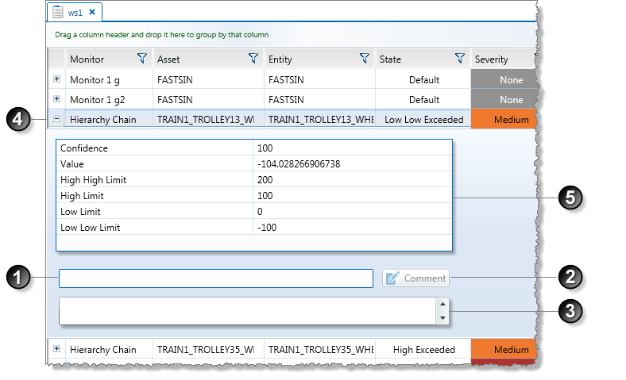The width and height of the screenshot is (626, 380).
Task: Click the comment text input field
Action: [215, 278]
